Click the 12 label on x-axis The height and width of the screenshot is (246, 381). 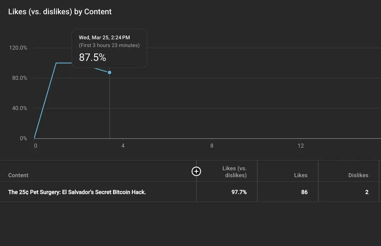(301, 146)
